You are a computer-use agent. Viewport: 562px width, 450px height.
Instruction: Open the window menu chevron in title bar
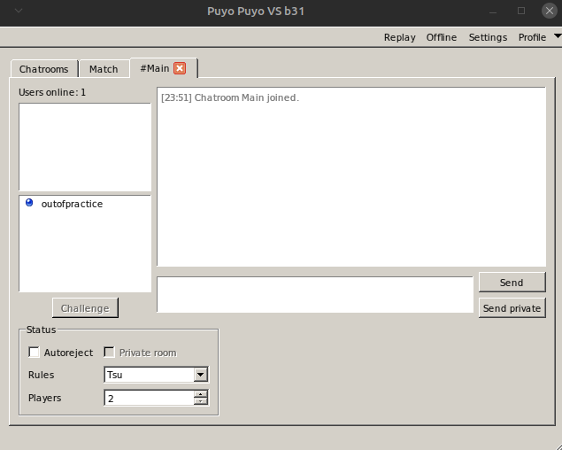point(19,11)
